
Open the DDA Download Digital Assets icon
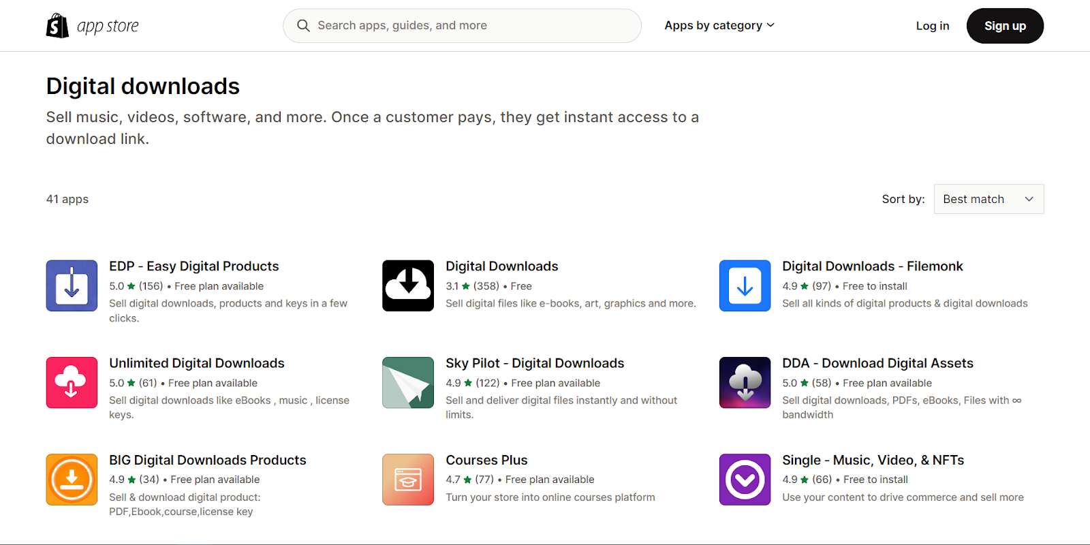coord(745,382)
